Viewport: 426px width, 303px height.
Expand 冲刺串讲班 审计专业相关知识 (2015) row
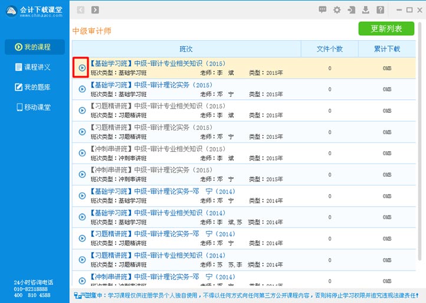pyautogui.click(x=82, y=153)
